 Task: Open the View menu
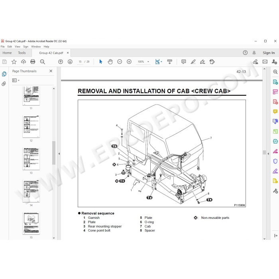click(x=18, y=47)
